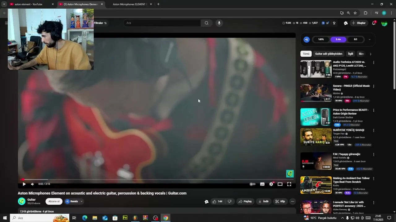Image resolution: width=396 pixels, height=222 pixels.
Task: Click the Paylaş share button
Action: coord(245,201)
